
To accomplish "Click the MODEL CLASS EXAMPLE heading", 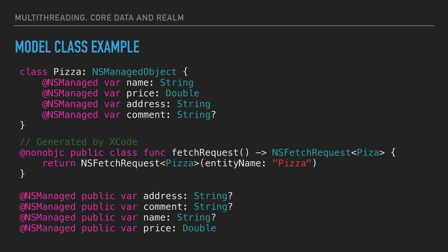I will tap(77, 47).
